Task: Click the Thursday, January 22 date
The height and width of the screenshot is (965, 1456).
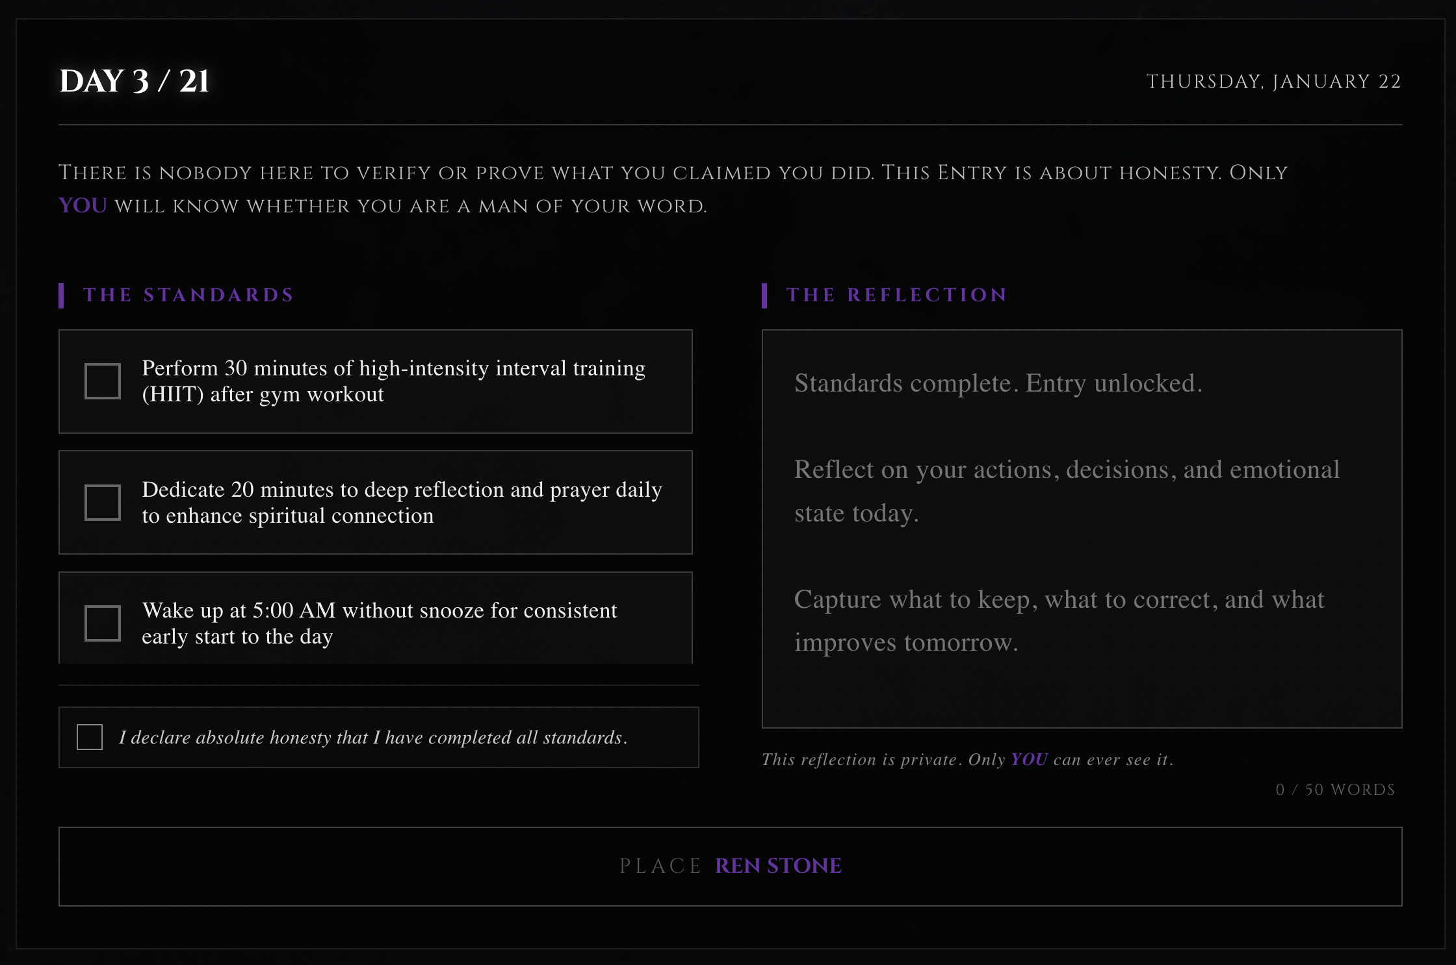Action: tap(1273, 81)
